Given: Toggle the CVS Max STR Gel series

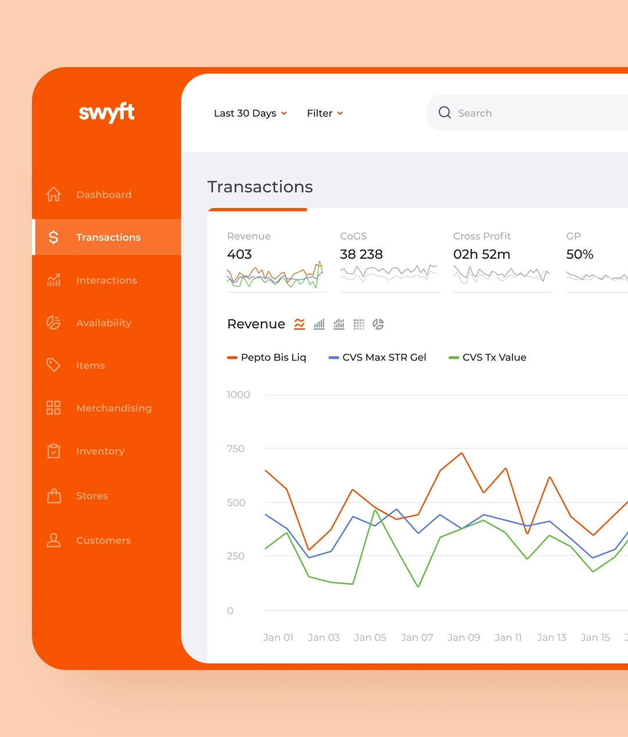Looking at the screenshot, I should click(x=377, y=357).
